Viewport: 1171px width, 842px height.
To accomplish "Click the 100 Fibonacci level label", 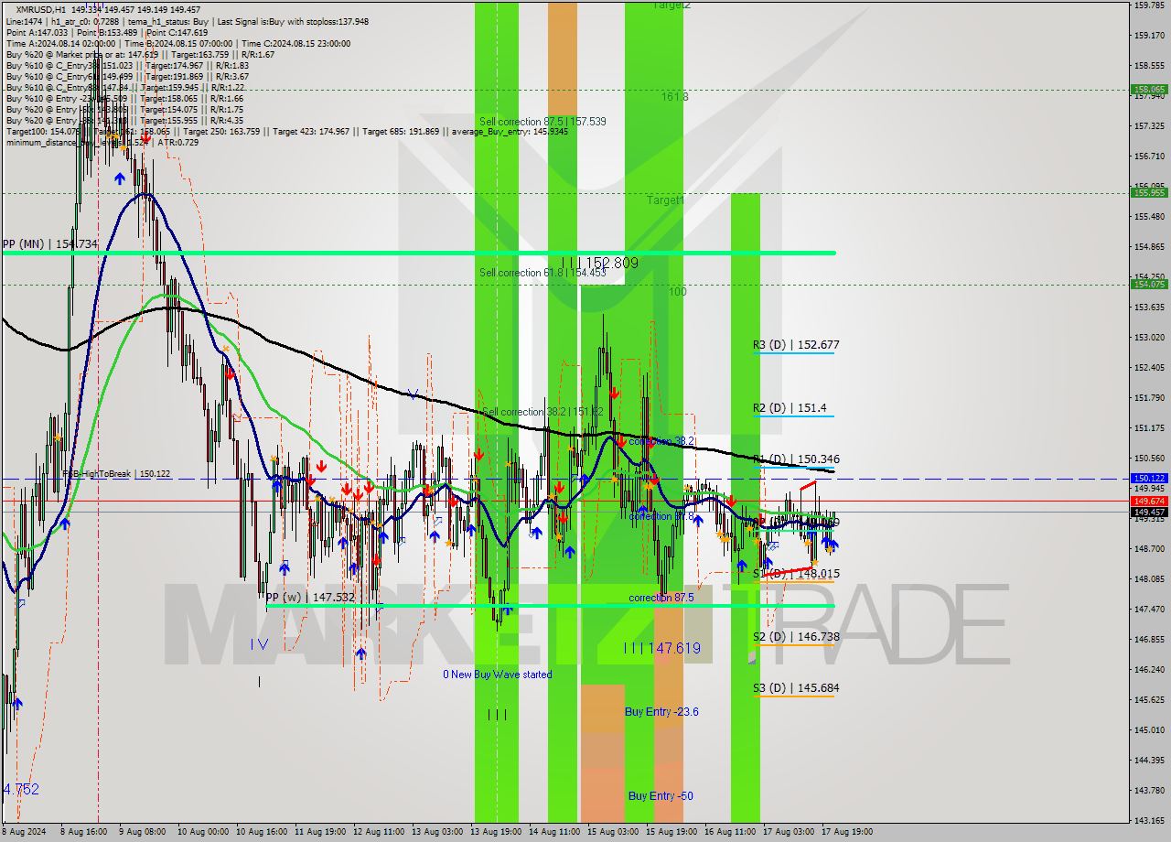I will tap(678, 292).
